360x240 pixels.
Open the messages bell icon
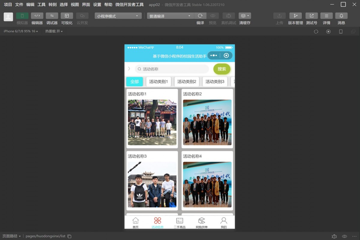coord(341,16)
